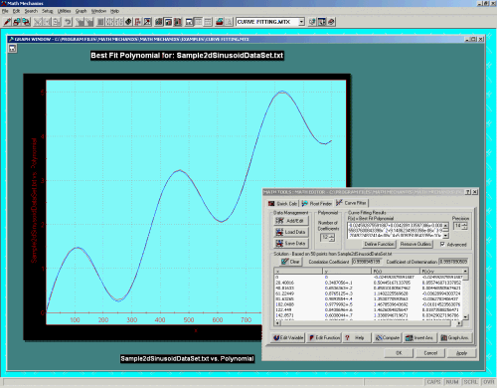This screenshot has width=497, height=388.
Task: Click Save Data in Data Management
Action: point(291,243)
